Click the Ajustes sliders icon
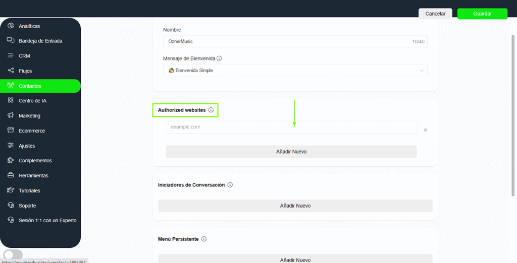Viewport: 517px width, 263px height. point(11,146)
